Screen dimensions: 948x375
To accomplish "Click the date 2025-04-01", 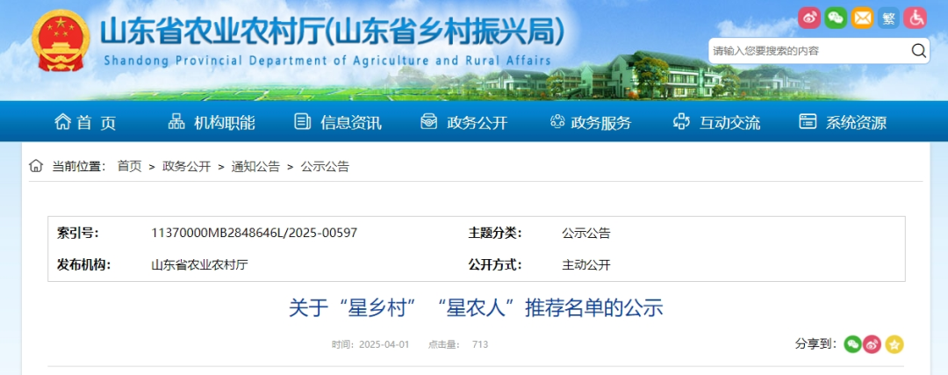I will 384,345.
